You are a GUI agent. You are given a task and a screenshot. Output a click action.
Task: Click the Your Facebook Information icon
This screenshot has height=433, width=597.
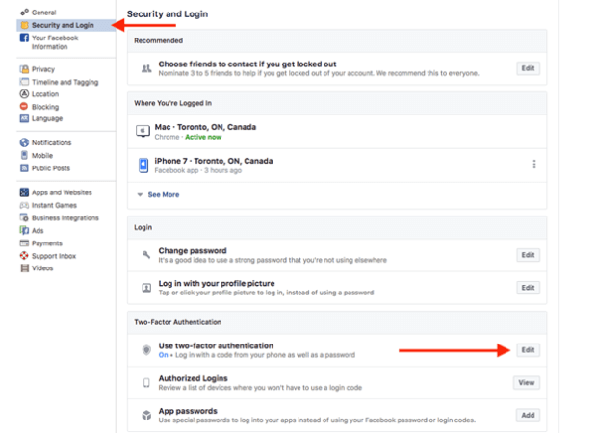[x=24, y=38]
